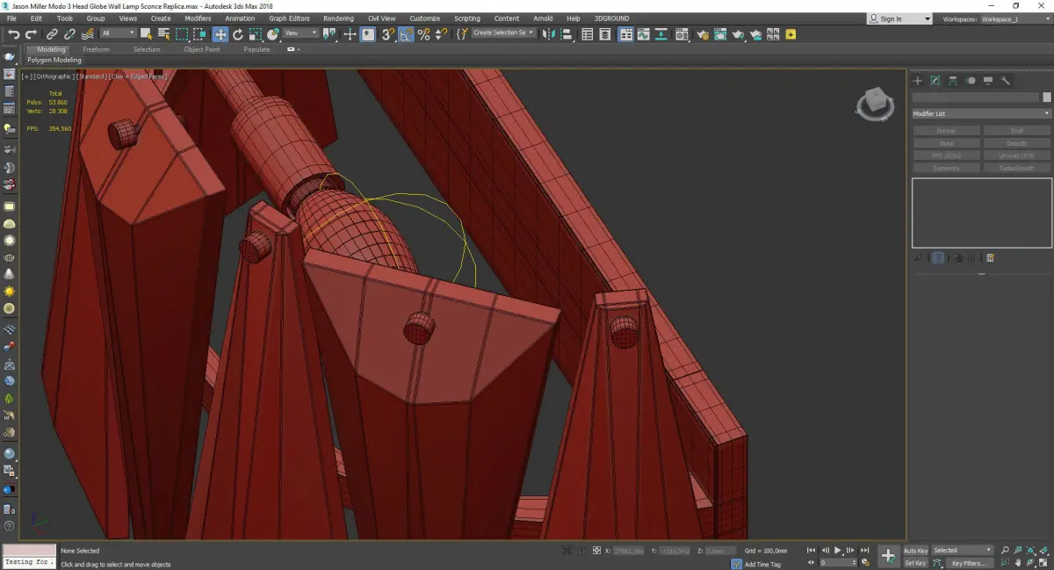Click the object name input field
The height and width of the screenshot is (570, 1054).
[975, 97]
